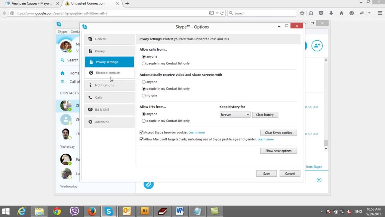This screenshot has width=385, height=217.
Task: Show hidden system tray icons
Action: [322, 212]
